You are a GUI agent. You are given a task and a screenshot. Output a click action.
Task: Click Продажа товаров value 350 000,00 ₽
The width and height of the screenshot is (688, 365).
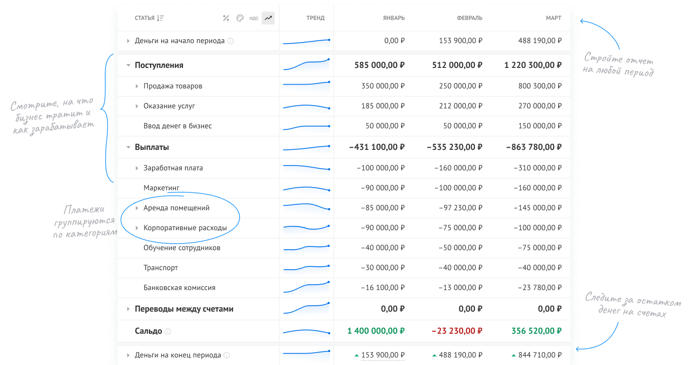(x=383, y=86)
